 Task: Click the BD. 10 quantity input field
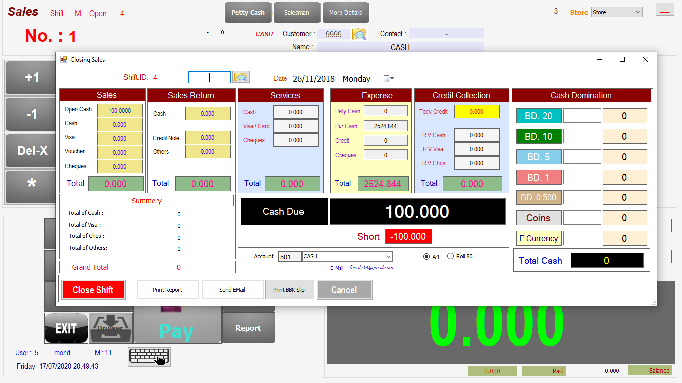582,136
